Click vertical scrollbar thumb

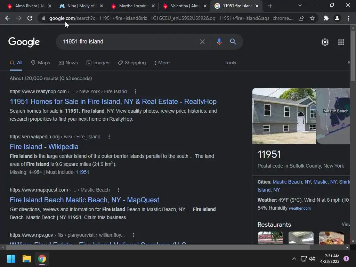353,56
